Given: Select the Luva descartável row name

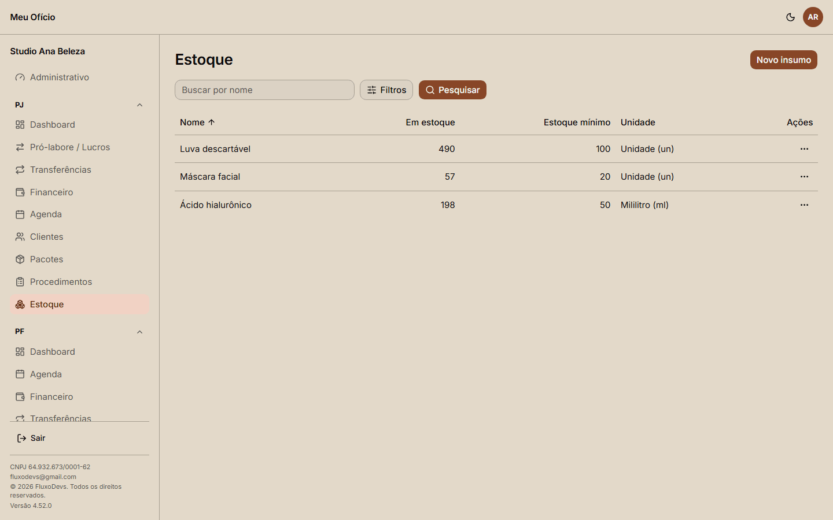Looking at the screenshot, I should pos(215,149).
